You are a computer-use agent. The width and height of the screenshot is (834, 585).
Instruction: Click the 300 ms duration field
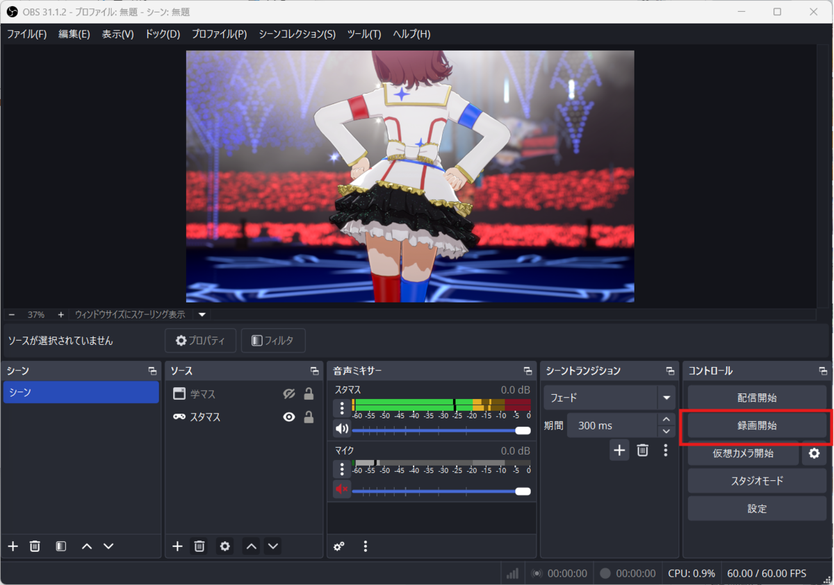[612, 425]
